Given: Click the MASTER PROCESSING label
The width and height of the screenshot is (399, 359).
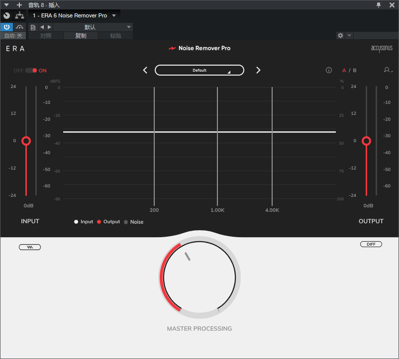Looking at the screenshot, I should pos(199,329).
